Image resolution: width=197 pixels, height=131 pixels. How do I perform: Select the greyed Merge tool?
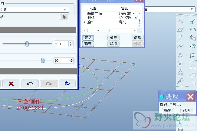tap(192, 76)
